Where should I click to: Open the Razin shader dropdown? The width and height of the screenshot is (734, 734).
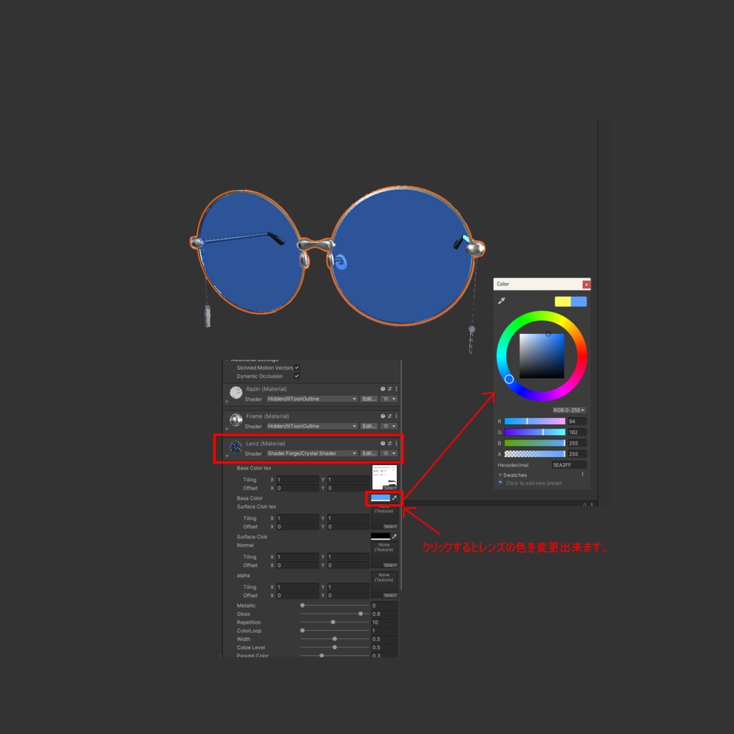coord(313,399)
